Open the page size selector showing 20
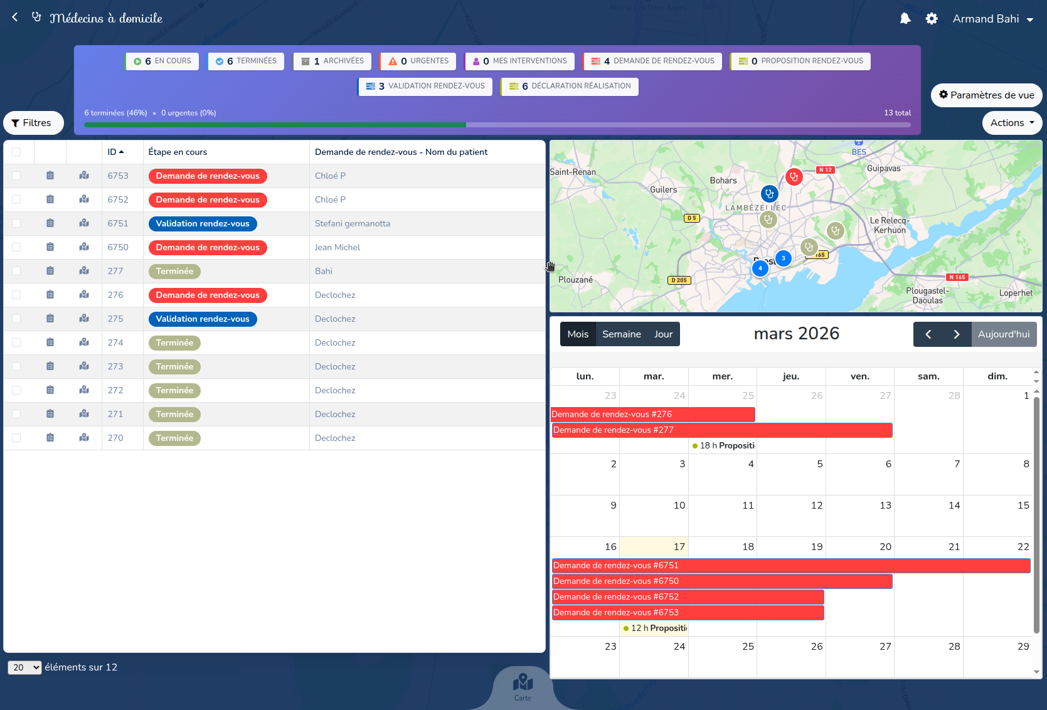The image size is (1047, 710). click(x=24, y=667)
